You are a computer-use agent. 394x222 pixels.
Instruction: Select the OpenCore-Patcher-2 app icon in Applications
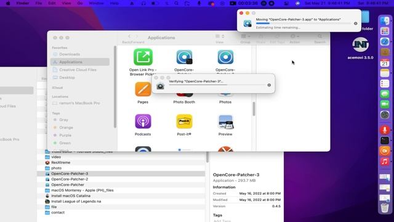pos(225,57)
